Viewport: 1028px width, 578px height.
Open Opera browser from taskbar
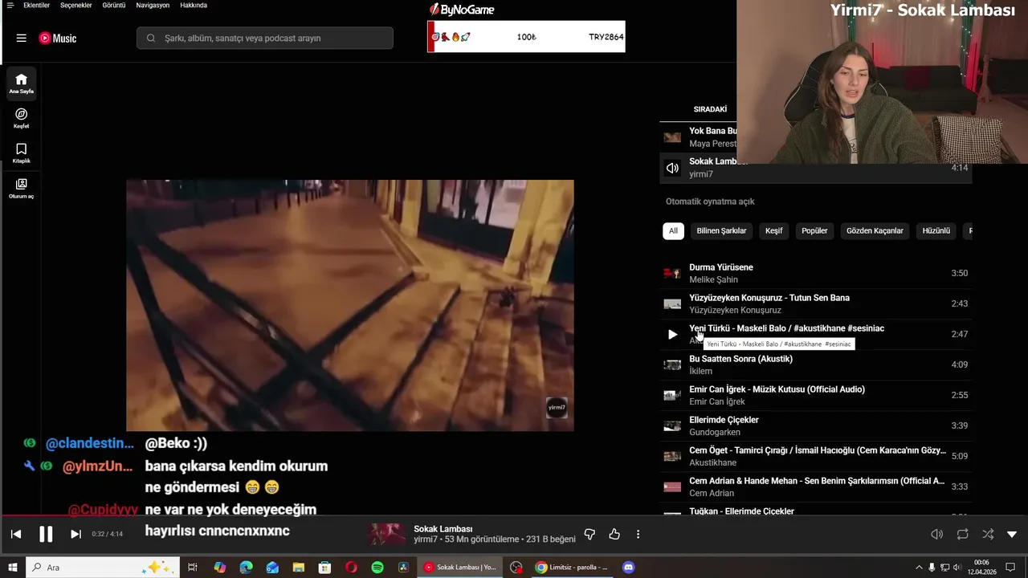click(351, 567)
